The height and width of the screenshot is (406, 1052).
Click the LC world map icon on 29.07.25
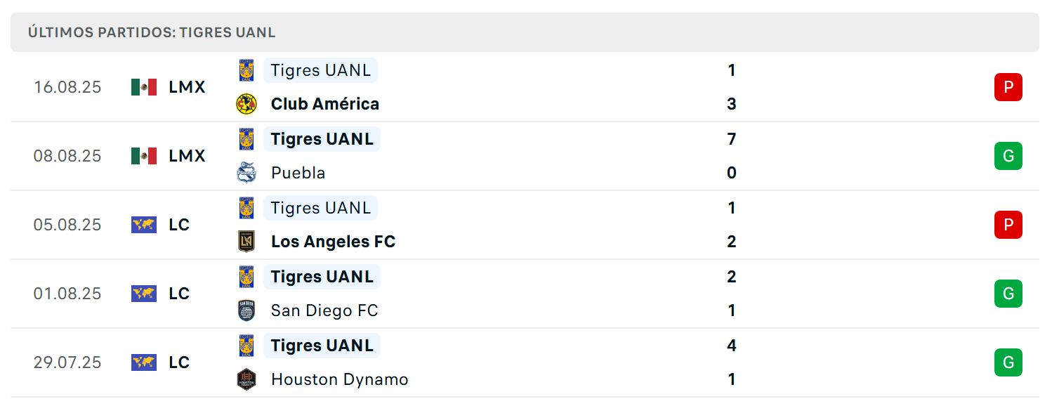[x=144, y=362]
